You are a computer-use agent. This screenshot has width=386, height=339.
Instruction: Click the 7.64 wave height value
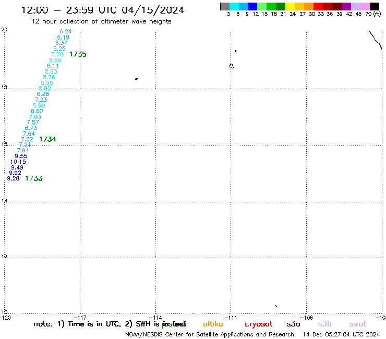click(29, 134)
